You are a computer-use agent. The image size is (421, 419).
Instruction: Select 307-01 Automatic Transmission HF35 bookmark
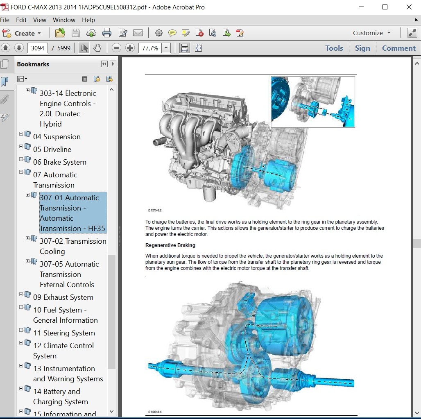[x=73, y=213]
